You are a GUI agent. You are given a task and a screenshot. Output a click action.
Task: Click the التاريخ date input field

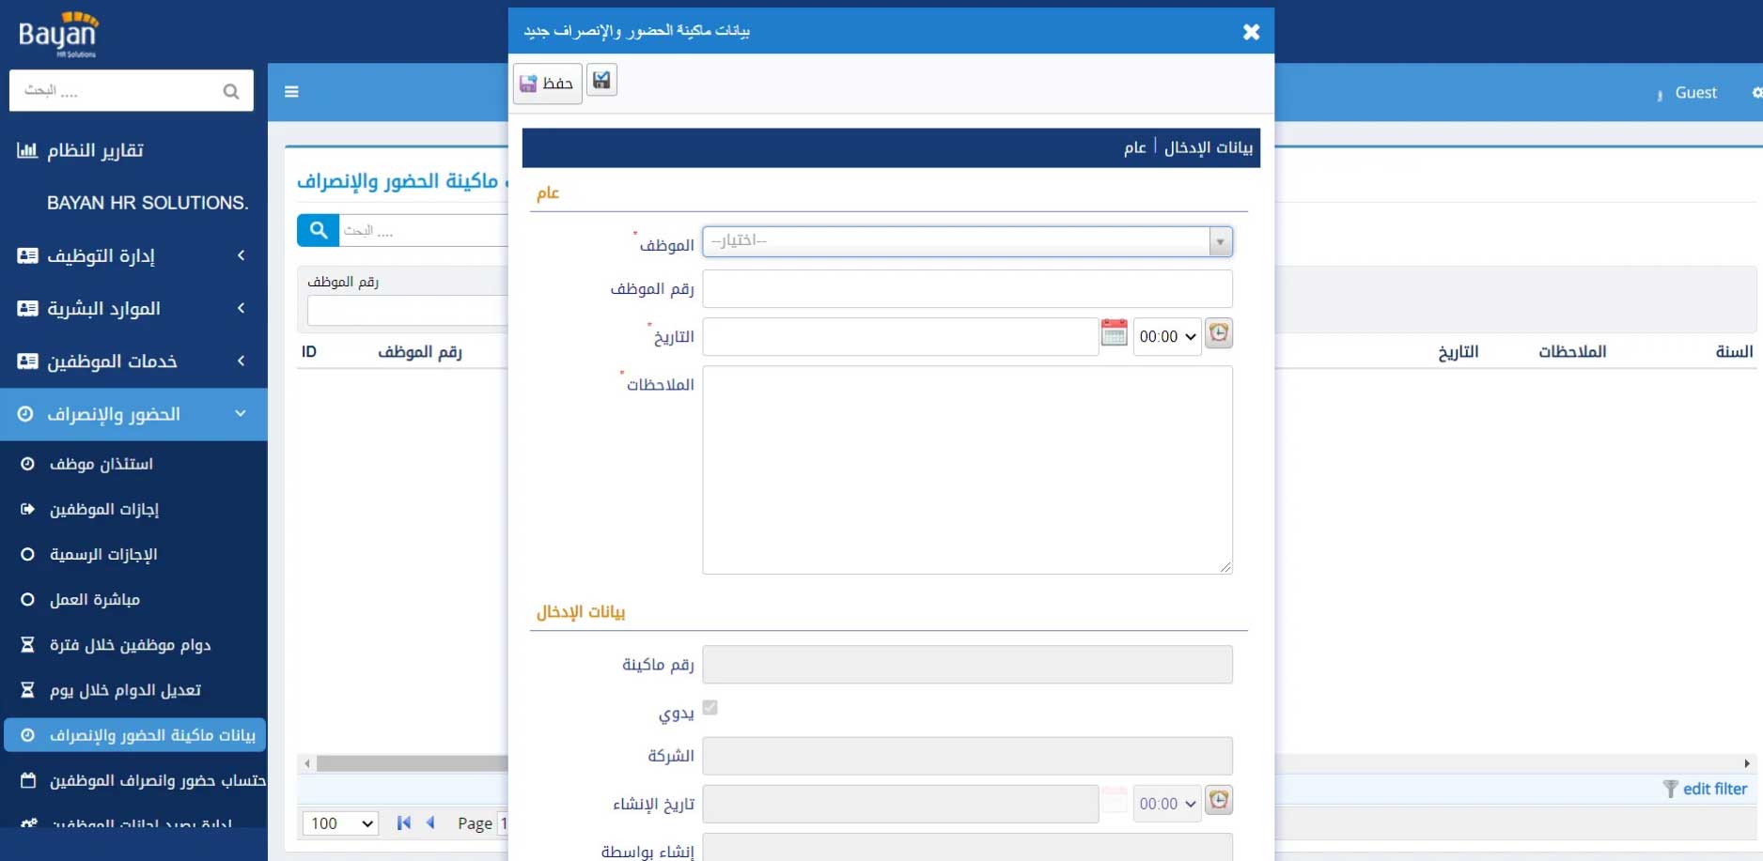(900, 336)
